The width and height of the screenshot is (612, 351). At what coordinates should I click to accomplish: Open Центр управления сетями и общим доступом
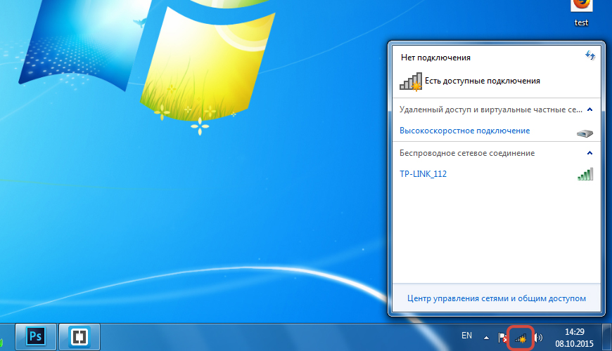pyautogui.click(x=497, y=298)
